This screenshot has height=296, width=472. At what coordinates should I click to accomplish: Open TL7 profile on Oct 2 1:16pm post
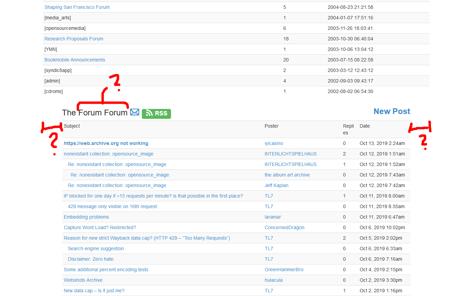point(269,291)
